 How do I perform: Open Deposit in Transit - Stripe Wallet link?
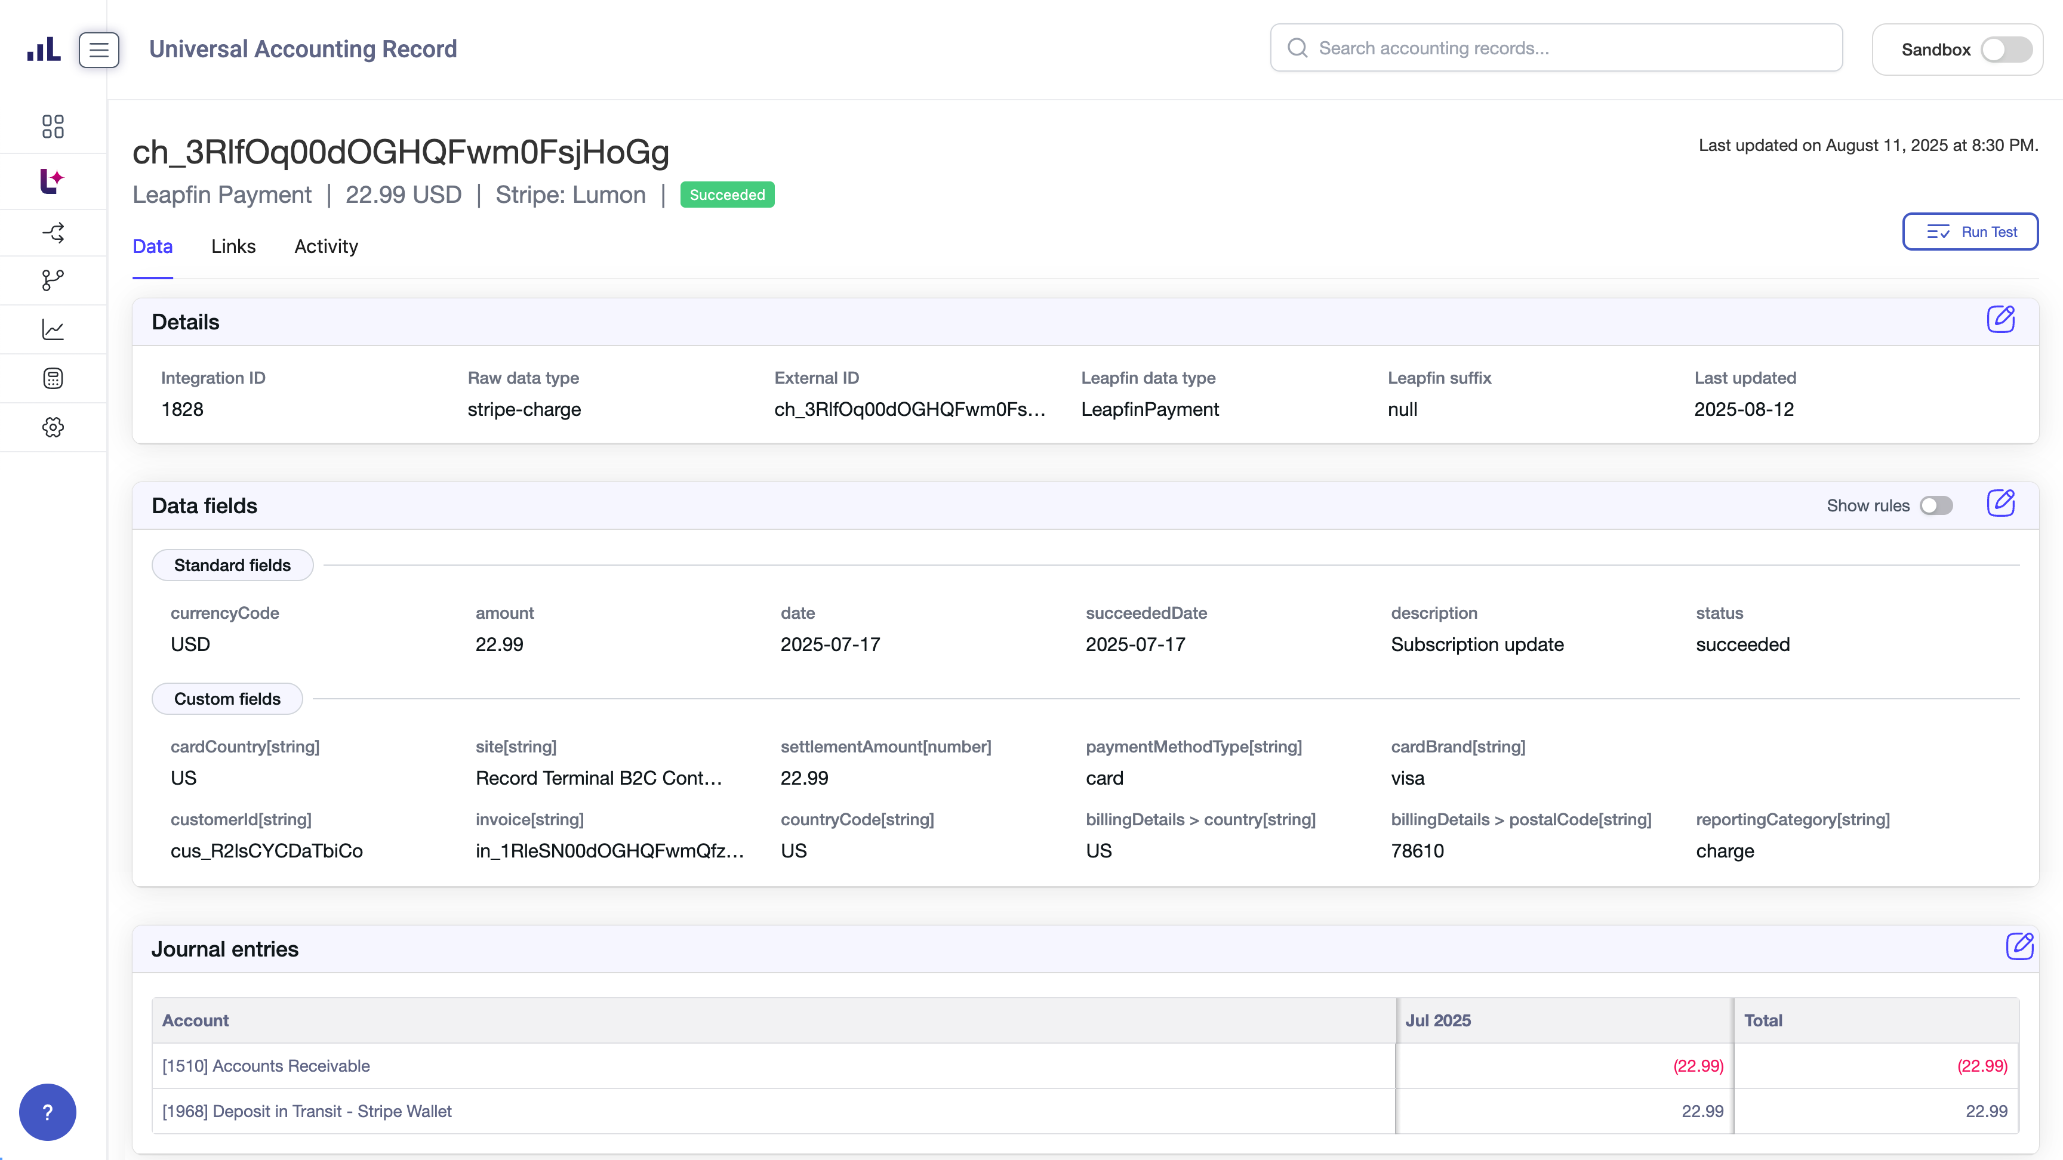307,1111
